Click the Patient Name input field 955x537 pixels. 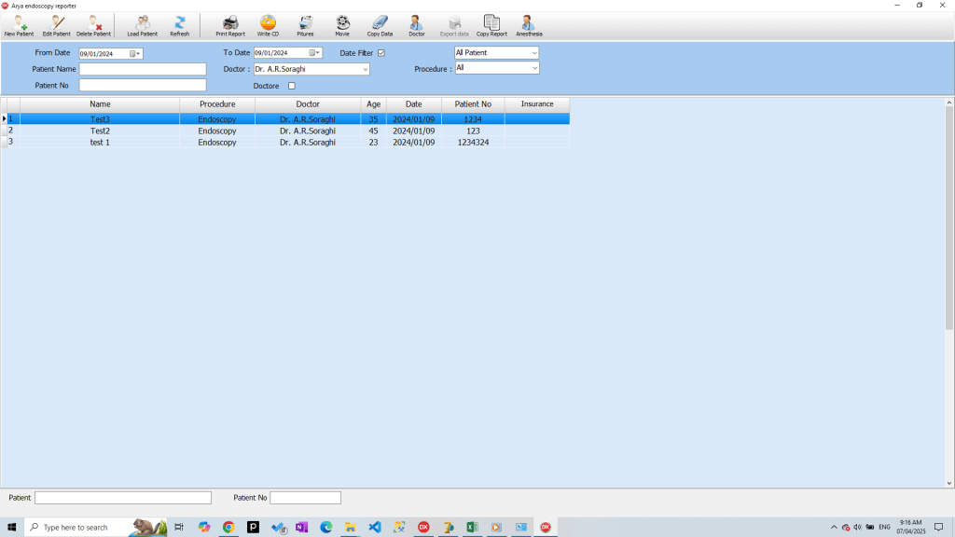pyautogui.click(x=142, y=69)
